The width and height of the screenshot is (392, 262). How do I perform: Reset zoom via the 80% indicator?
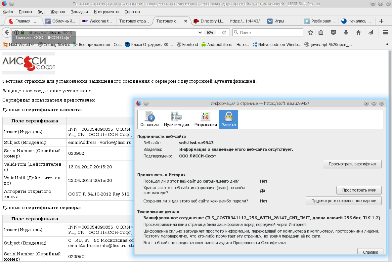pos(210,32)
